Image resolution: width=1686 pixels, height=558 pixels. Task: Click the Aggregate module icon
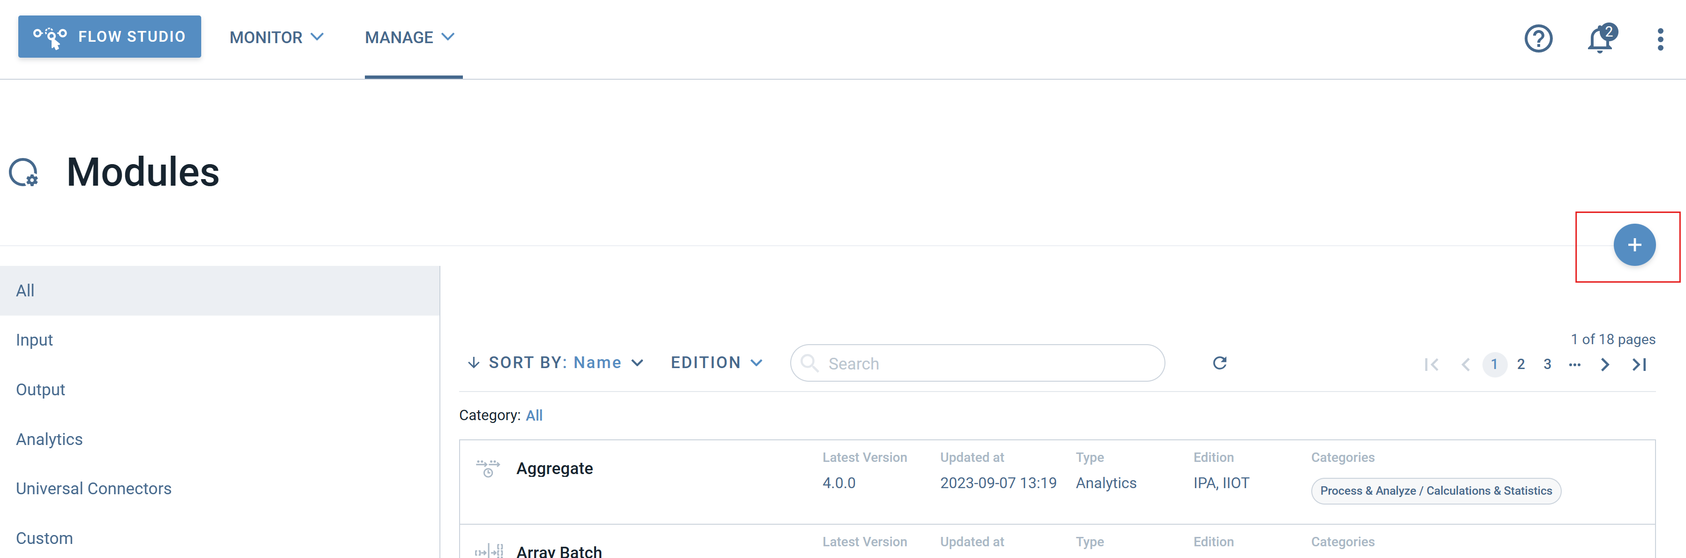pyautogui.click(x=488, y=468)
